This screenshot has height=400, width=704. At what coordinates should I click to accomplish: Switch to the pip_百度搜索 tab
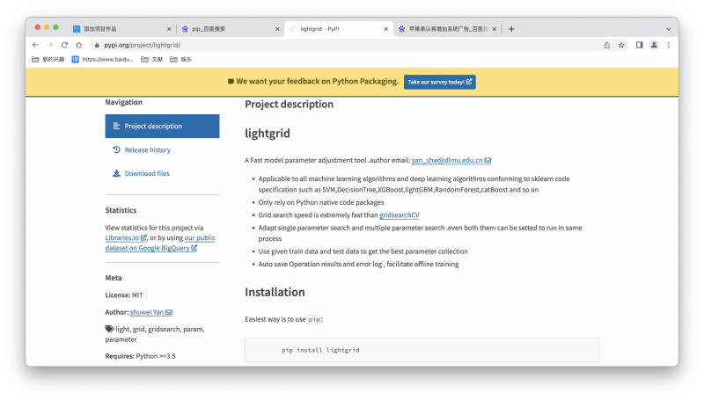(x=231, y=29)
